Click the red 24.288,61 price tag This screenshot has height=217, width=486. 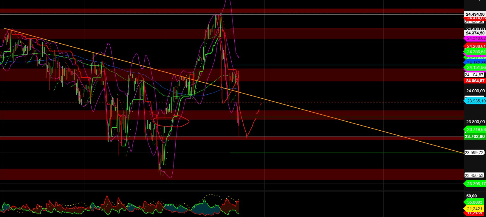(476, 46)
